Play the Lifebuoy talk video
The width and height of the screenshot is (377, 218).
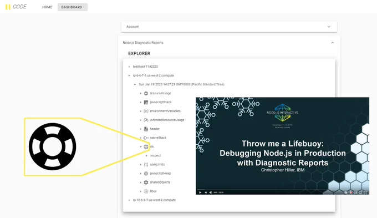pyautogui.click(x=200, y=192)
